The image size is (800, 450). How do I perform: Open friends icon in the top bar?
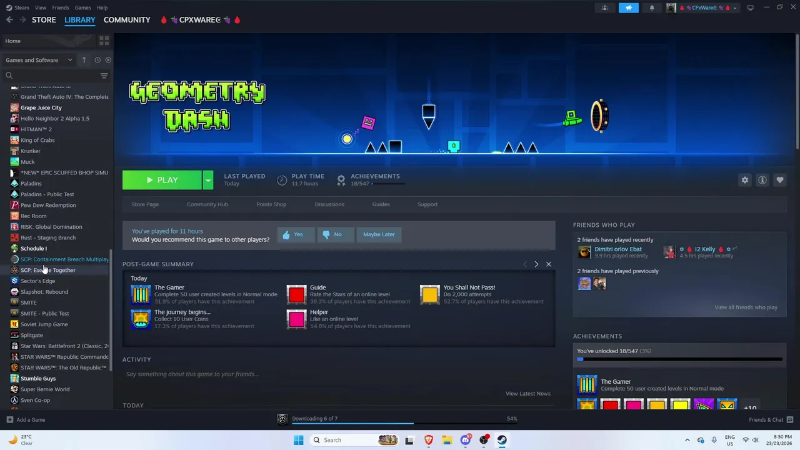point(604,7)
